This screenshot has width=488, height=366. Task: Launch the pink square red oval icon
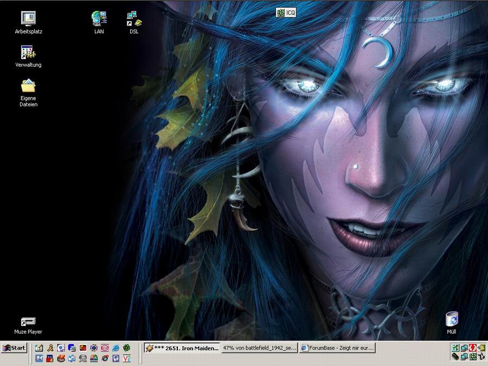(105, 348)
